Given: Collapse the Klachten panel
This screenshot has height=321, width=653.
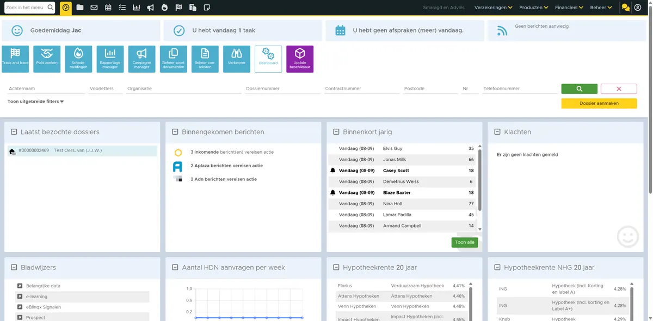Looking at the screenshot, I should (497, 132).
